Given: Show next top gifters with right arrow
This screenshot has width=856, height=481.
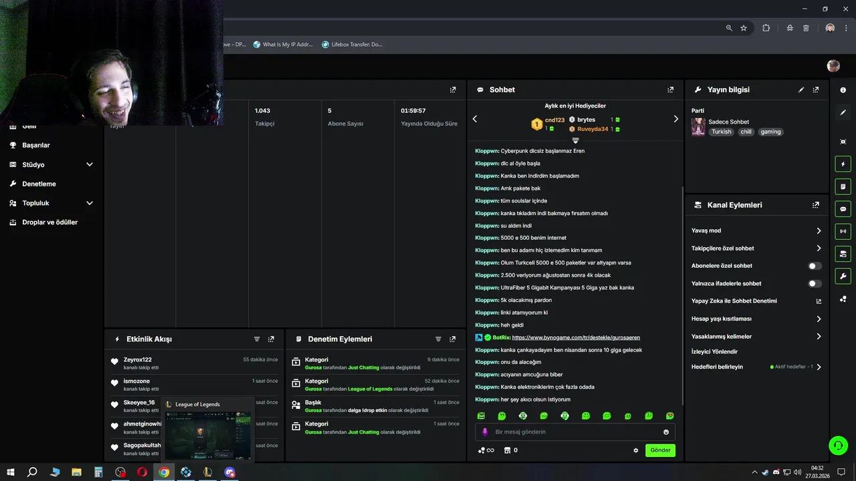Looking at the screenshot, I should click(675, 119).
